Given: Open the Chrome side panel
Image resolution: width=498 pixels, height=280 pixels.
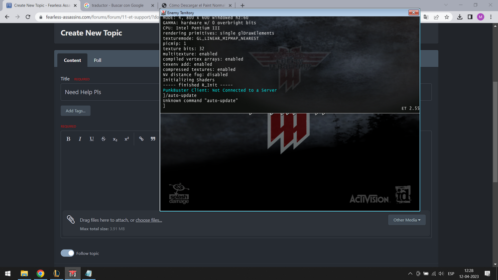Looking at the screenshot, I should (x=470, y=17).
